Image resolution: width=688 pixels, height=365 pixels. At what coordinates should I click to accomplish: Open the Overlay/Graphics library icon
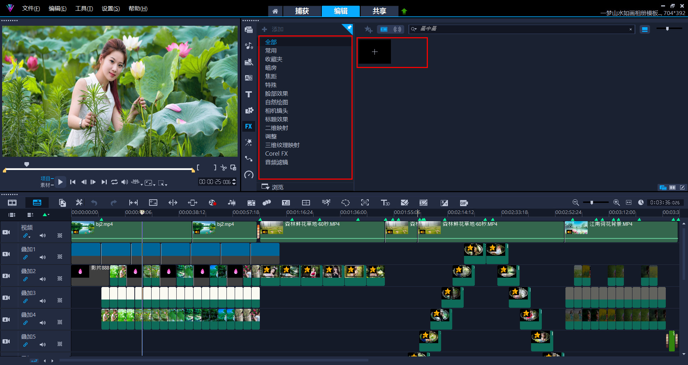(249, 110)
